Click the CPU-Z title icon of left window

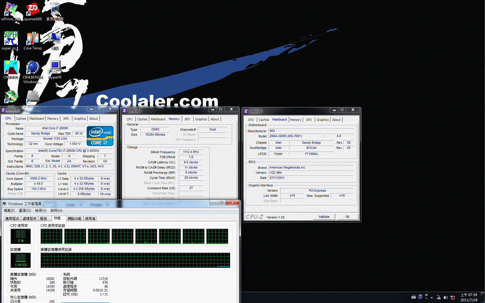coord(3,110)
